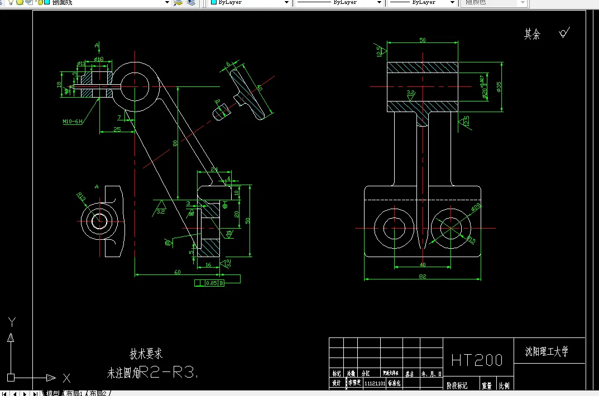Toggle the layer lock padlock icon
599x396 pixels.
pyautogui.click(x=40, y=2)
